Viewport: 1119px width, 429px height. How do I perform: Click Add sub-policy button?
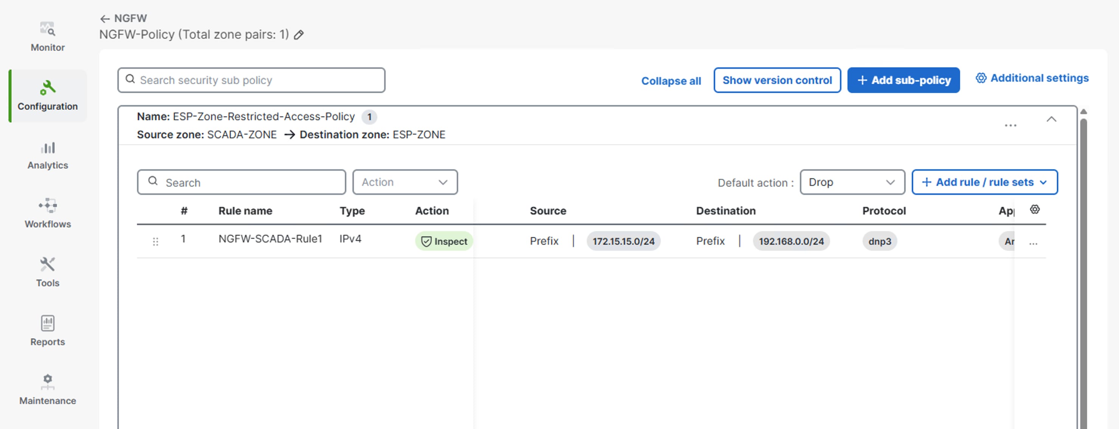pyautogui.click(x=904, y=80)
